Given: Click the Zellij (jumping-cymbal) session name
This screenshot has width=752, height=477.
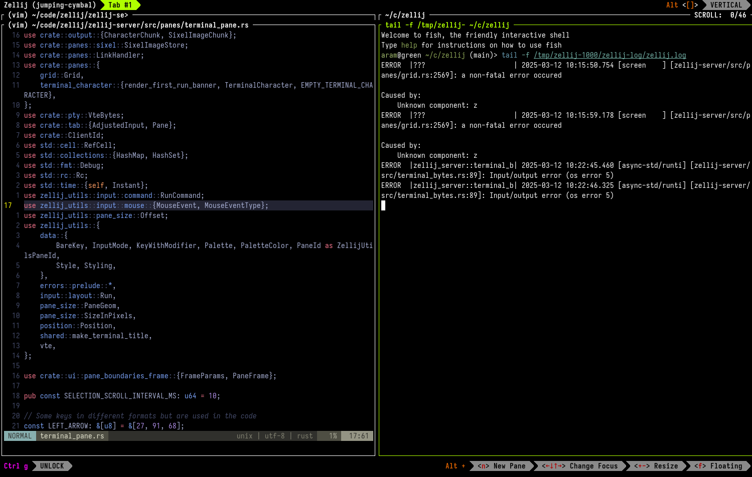Looking at the screenshot, I should (50, 5).
